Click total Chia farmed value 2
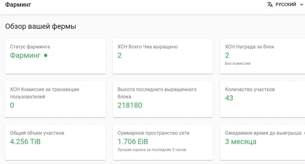 click(120, 55)
